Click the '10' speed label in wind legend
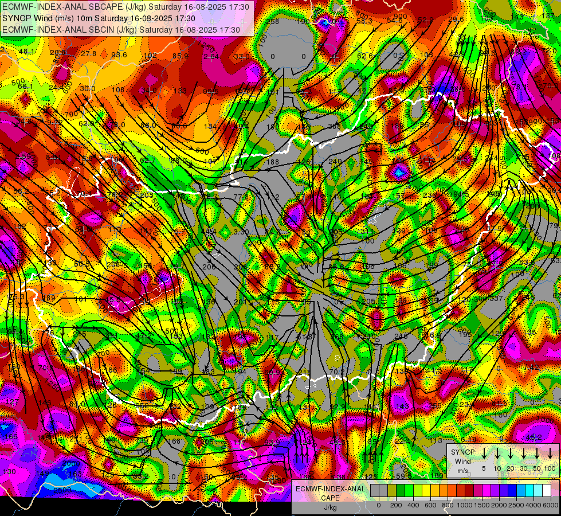This screenshot has height=516, width=561. (x=497, y=468)
